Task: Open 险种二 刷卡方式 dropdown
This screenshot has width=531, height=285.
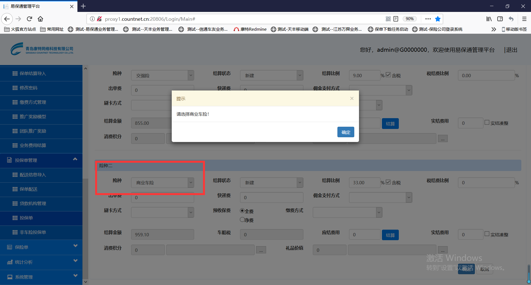Action: tap(163, 213)
